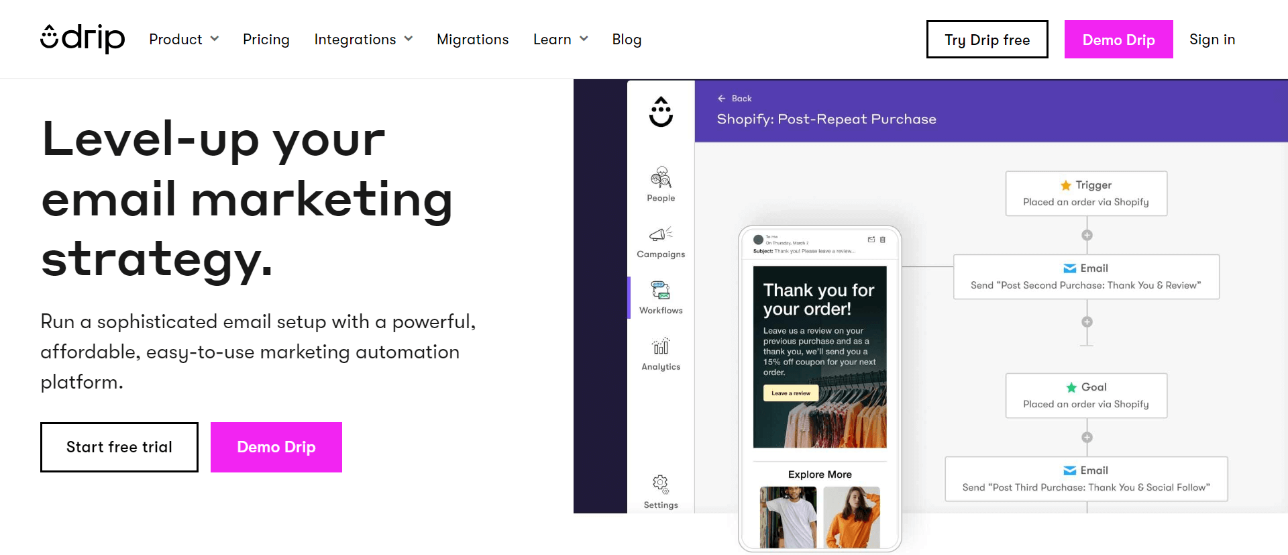The width and height of the screenshot is (1288, 555).
Task: Click the sender avatar in phone email header
Action: click(x=759, y=240)
